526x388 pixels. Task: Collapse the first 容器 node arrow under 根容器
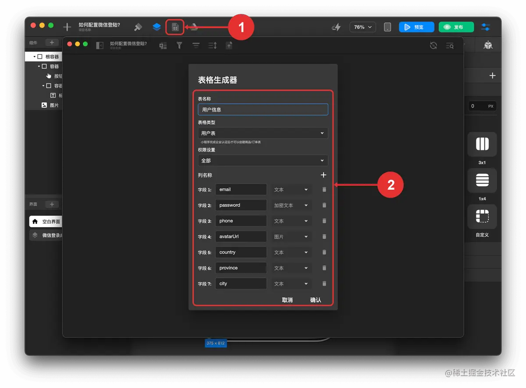(x=39, y=66)
